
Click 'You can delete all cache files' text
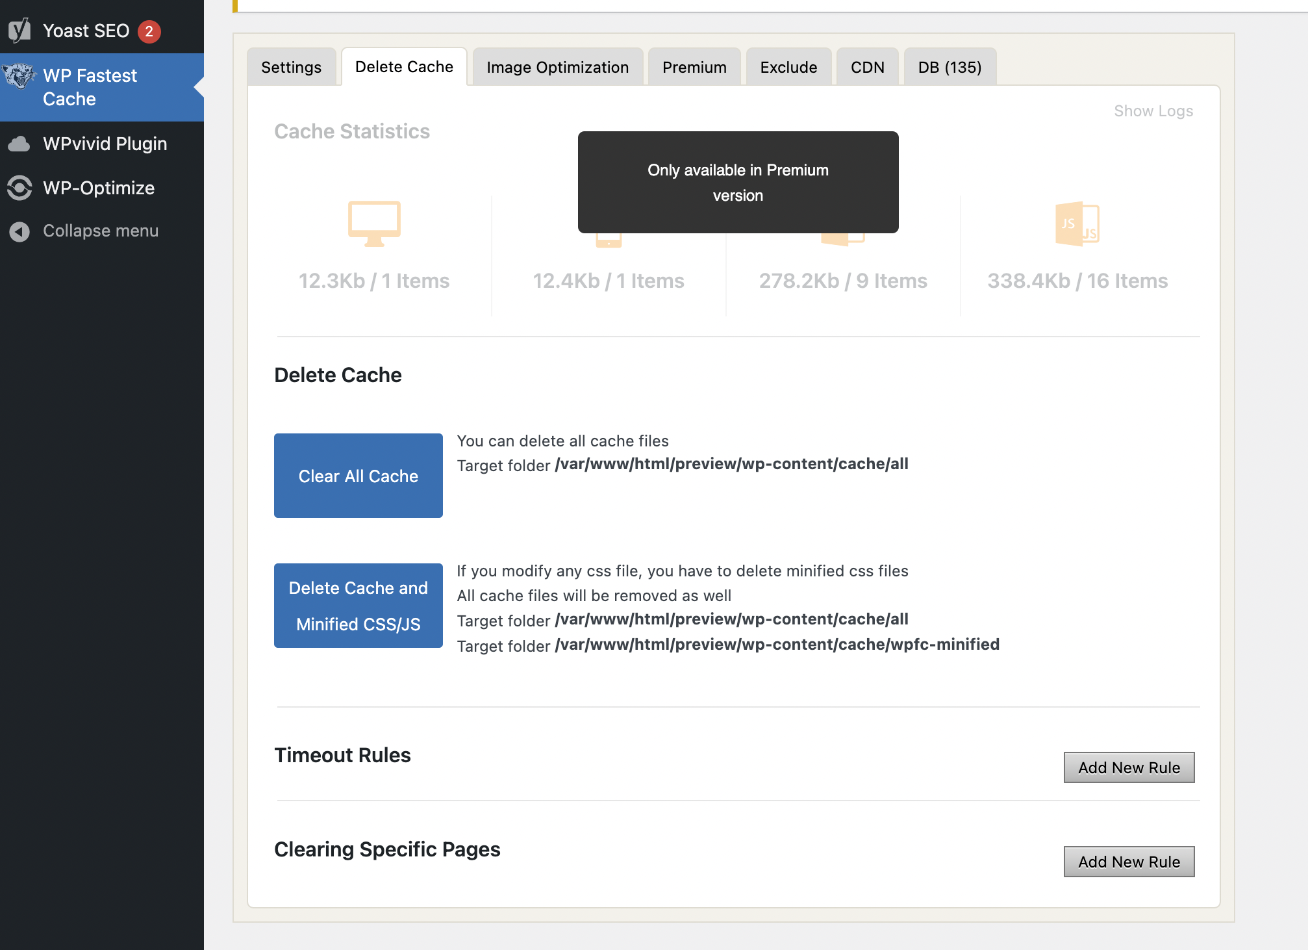(x=562, y=441)
